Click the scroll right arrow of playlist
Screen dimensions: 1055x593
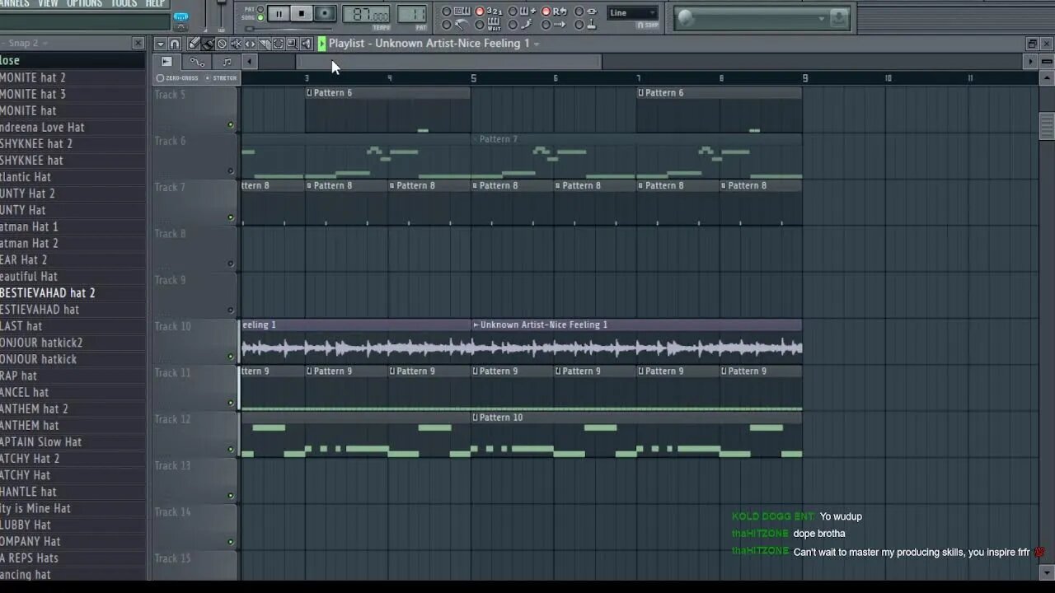[x=1030, y=62]
